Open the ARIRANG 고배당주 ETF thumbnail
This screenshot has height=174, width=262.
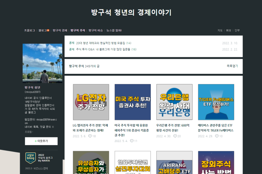tap(175, 162)
